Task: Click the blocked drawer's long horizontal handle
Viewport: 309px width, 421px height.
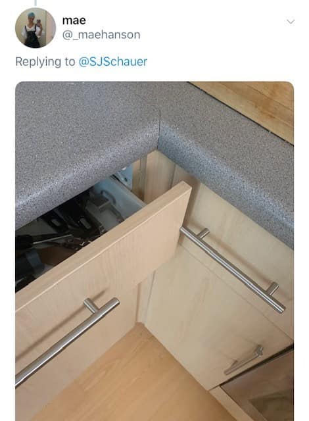Action: tap(233, 269)
